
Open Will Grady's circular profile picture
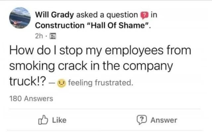coord(20,18)
